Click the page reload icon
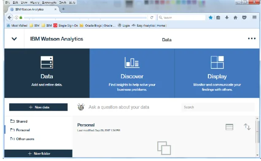 coord(152,17)
